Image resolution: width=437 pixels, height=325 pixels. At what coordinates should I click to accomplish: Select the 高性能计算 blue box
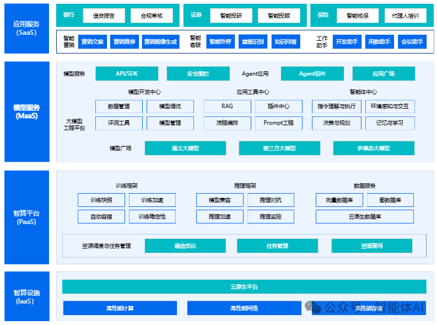(x=120, y=308)
